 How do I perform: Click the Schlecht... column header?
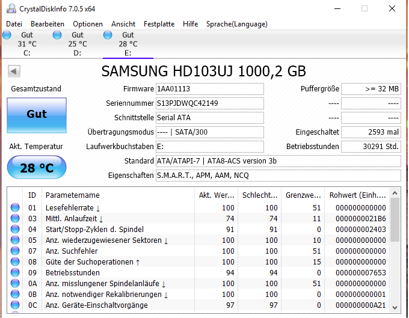pyautogui.click(x=260, y=195)
